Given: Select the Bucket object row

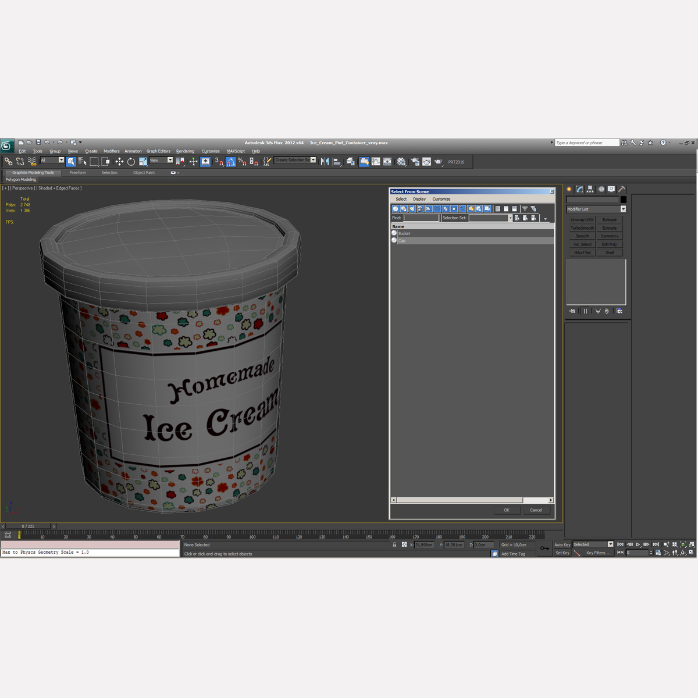Looking at the screenshot, I should (472, 233).
